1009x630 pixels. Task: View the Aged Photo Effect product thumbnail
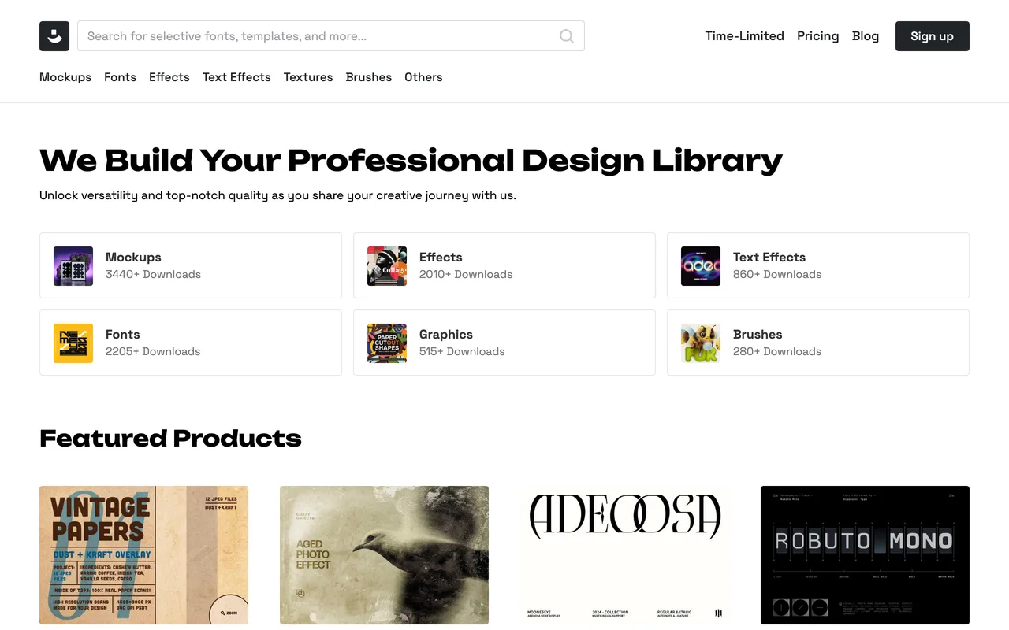384,555
